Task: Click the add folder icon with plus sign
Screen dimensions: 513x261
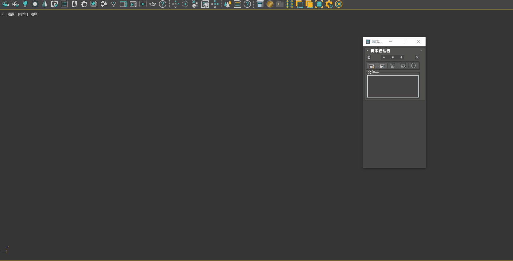Action: click(x=382, y=66)
